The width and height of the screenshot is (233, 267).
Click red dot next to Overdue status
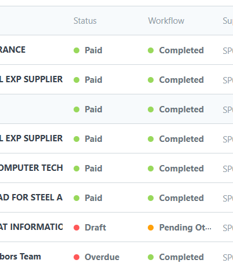pyautogui.click(x=77, y=257)
